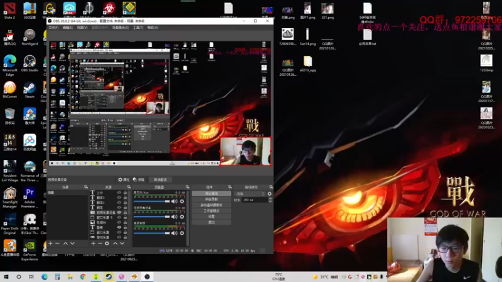Open the 百度网盘 desktop icon

tap(29, 142)
